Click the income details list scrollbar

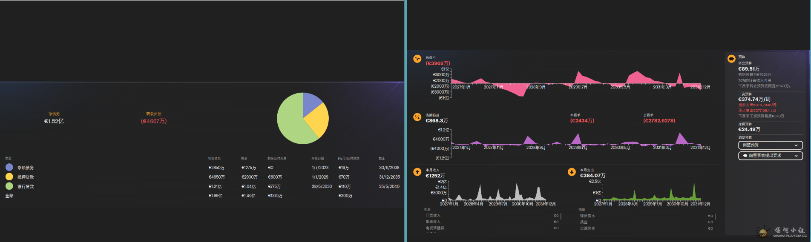tap(561, 216)
